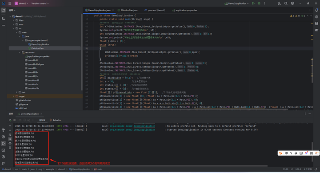
Task: Run Demo2Application with green play icon
Action: (253, 4)
